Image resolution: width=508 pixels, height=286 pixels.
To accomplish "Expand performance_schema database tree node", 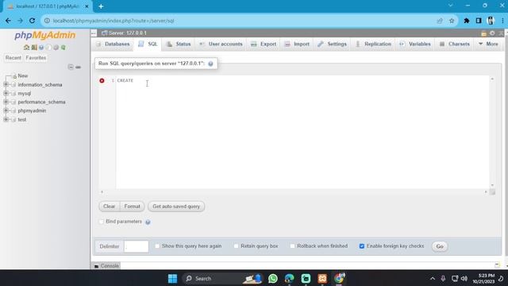I will click(6, 102).
